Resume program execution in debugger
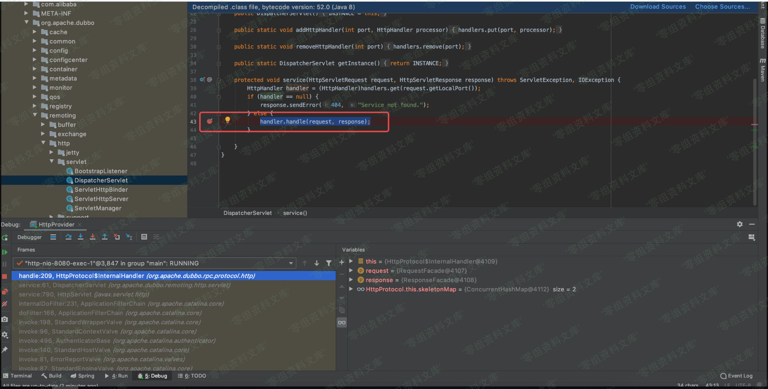This screenshot has height=389, width=768. [x=5, y=252]
